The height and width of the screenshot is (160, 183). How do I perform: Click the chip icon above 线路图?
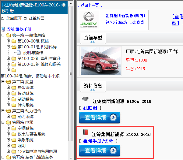pyautogui.click(x=85, y=99)
